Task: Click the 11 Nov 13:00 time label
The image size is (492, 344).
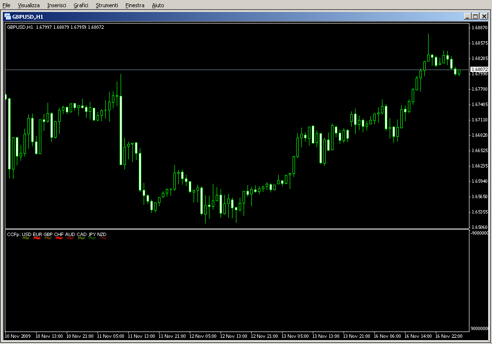Action: [141, 336]
